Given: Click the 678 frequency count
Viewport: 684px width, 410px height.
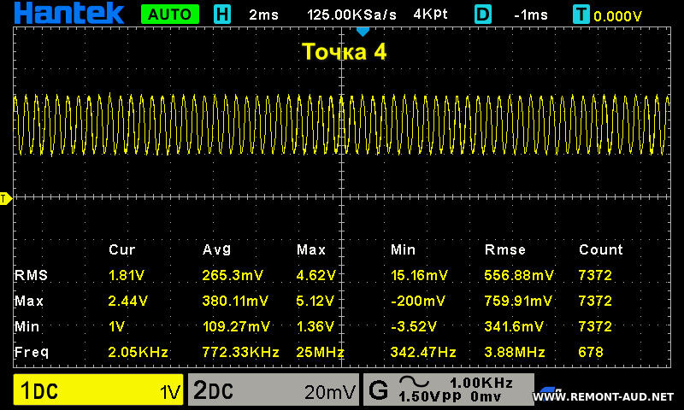Looking at the screenshot, I should pos(591,352).
